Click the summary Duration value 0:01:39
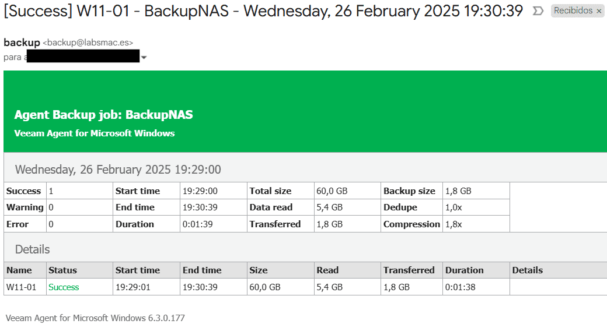Screen dimensions: 607x324 (197, 224)
